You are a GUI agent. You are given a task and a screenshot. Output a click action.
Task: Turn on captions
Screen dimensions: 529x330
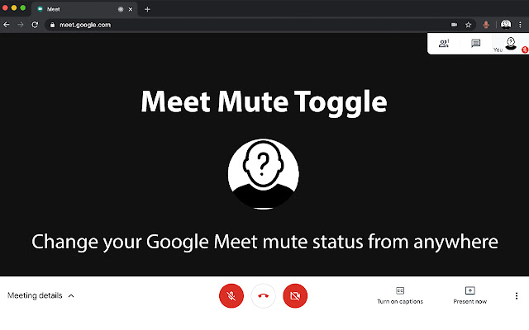[400, 295]
